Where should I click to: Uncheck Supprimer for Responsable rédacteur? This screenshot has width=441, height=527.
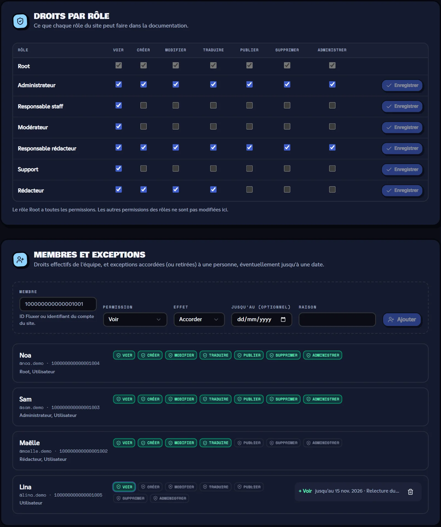pyautogui.click(x=287, y=148)
